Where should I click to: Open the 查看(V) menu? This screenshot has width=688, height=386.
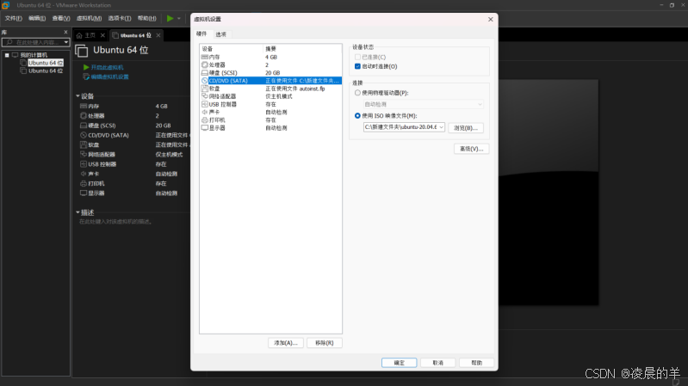61,18
